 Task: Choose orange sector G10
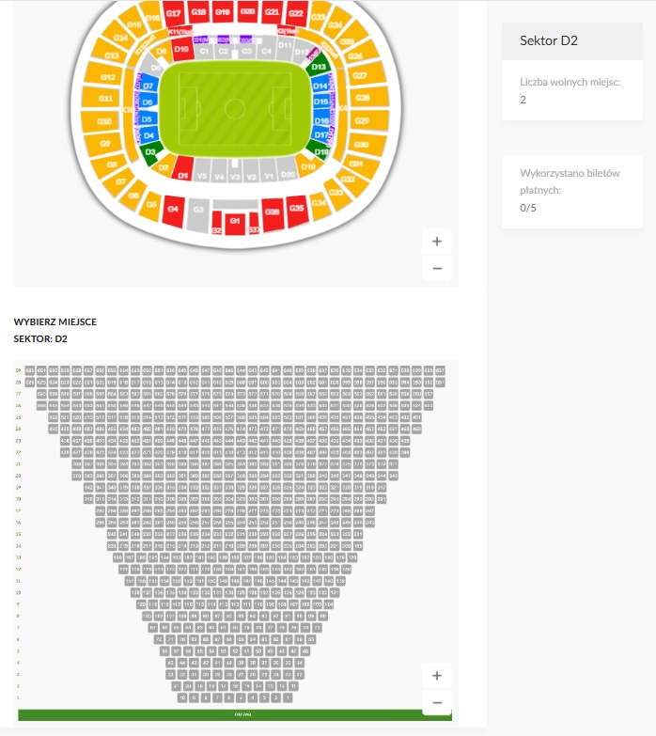pos(103,121)
